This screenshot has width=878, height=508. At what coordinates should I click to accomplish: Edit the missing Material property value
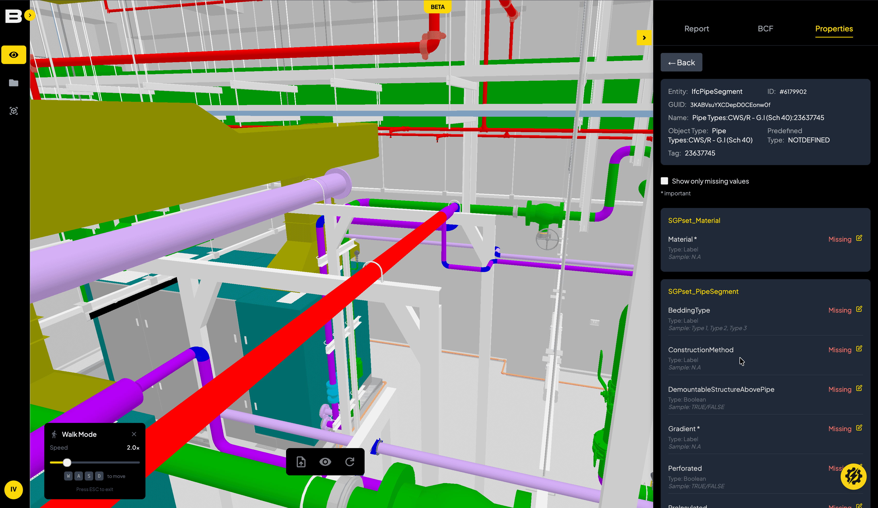[x=859, y=238]
